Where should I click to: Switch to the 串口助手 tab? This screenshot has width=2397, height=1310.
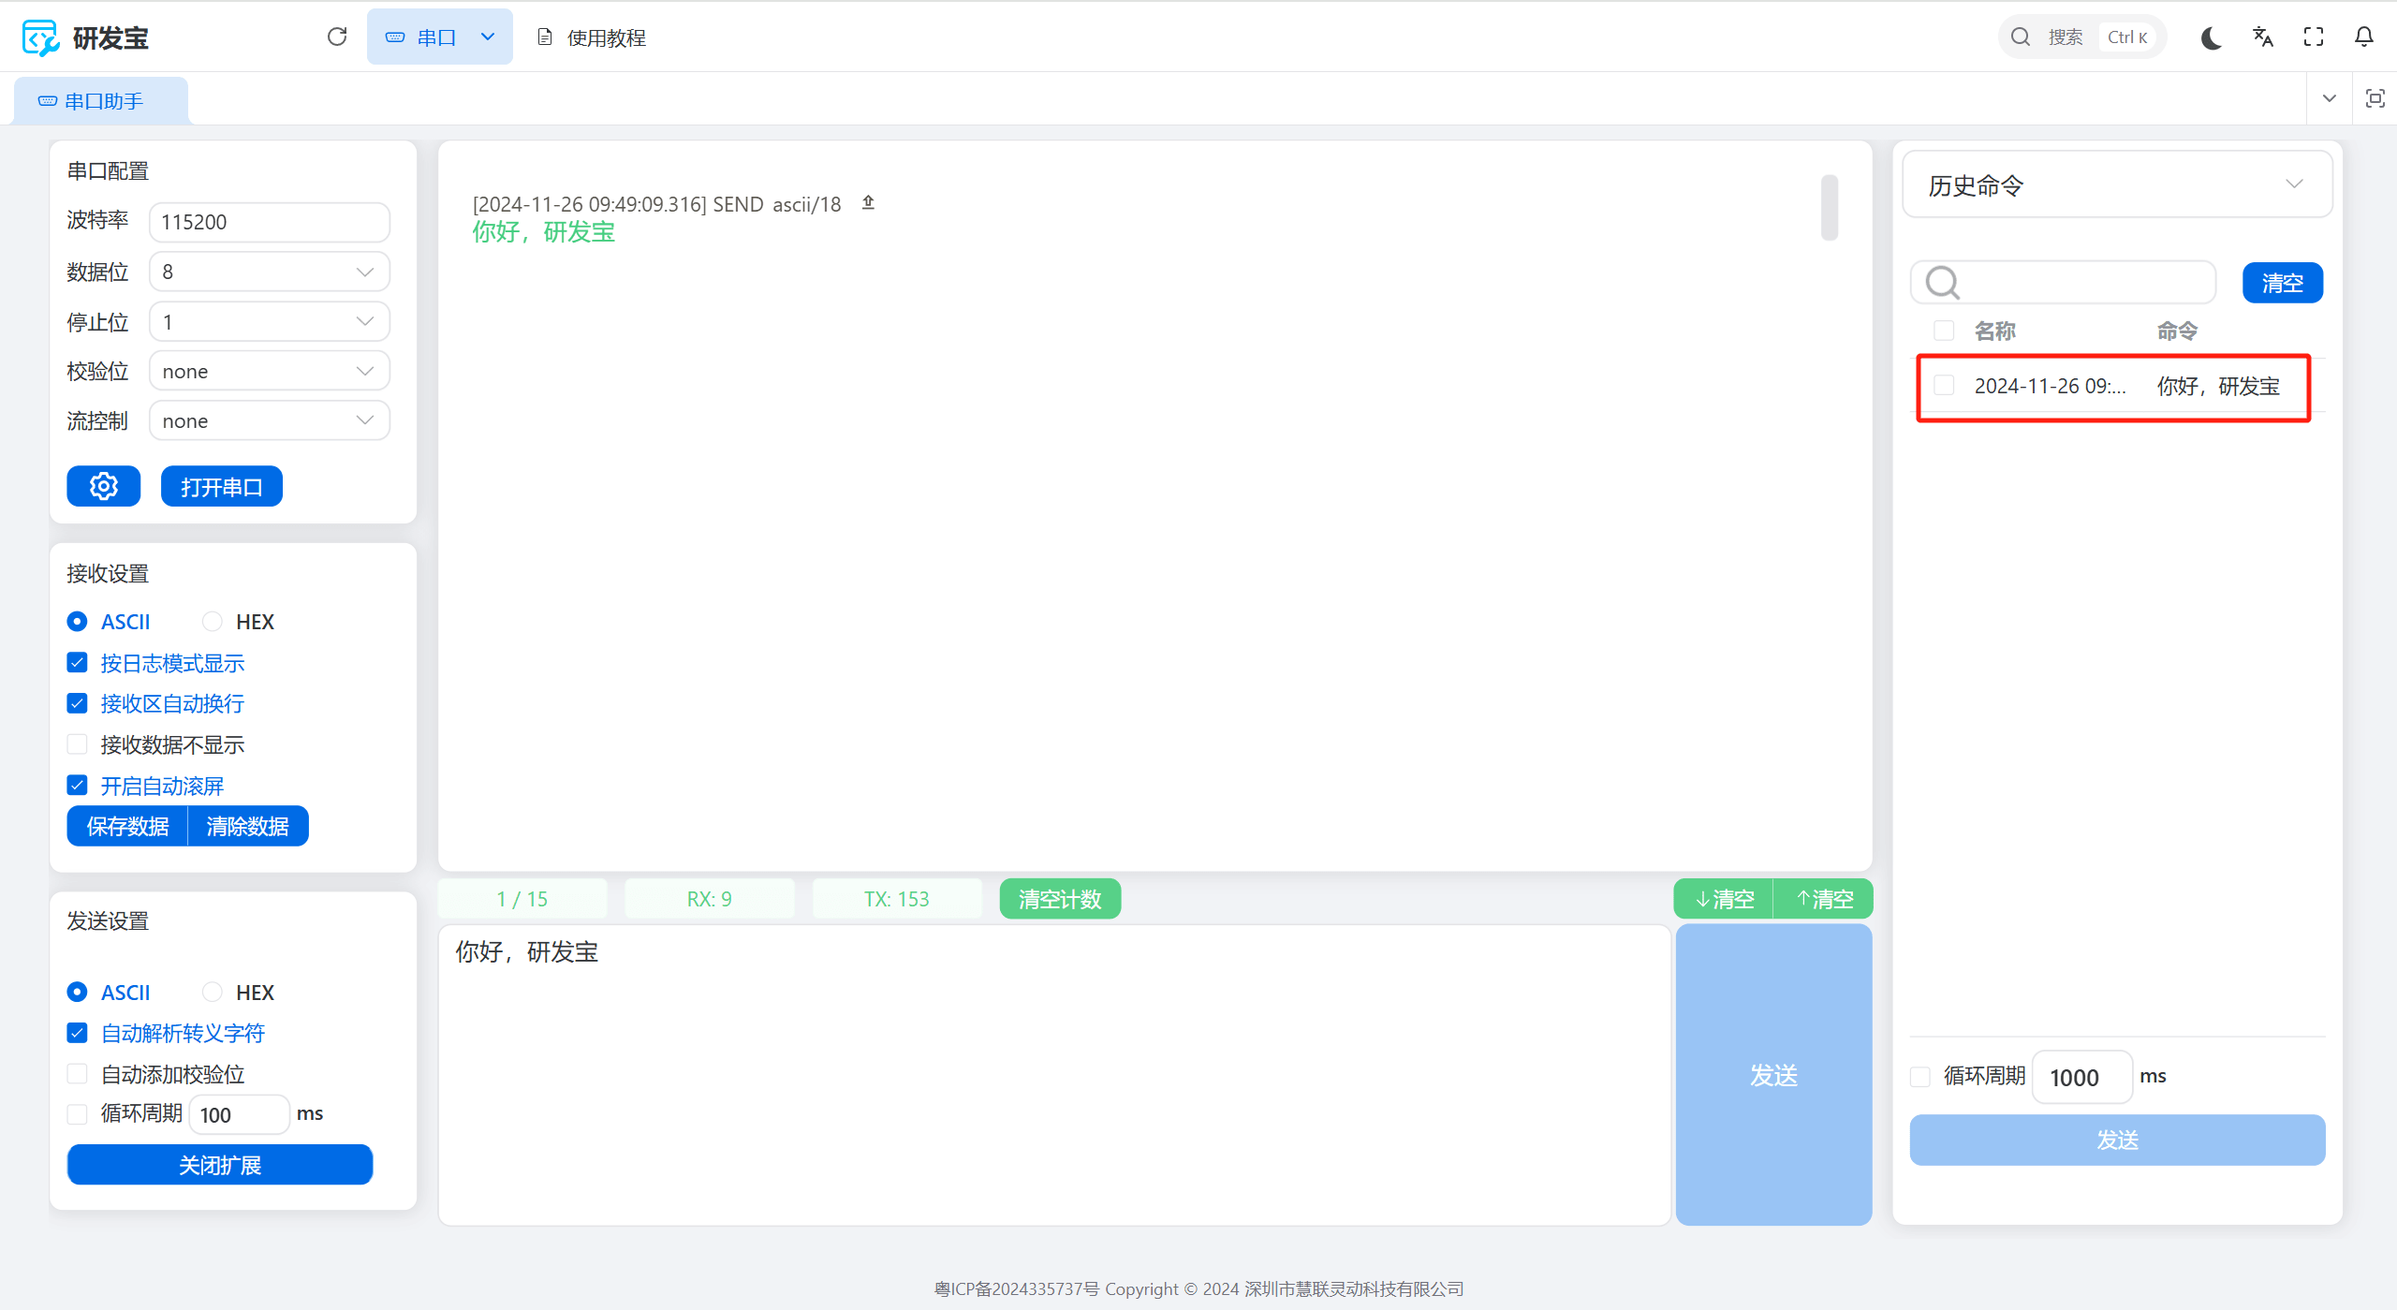[101, 101]
